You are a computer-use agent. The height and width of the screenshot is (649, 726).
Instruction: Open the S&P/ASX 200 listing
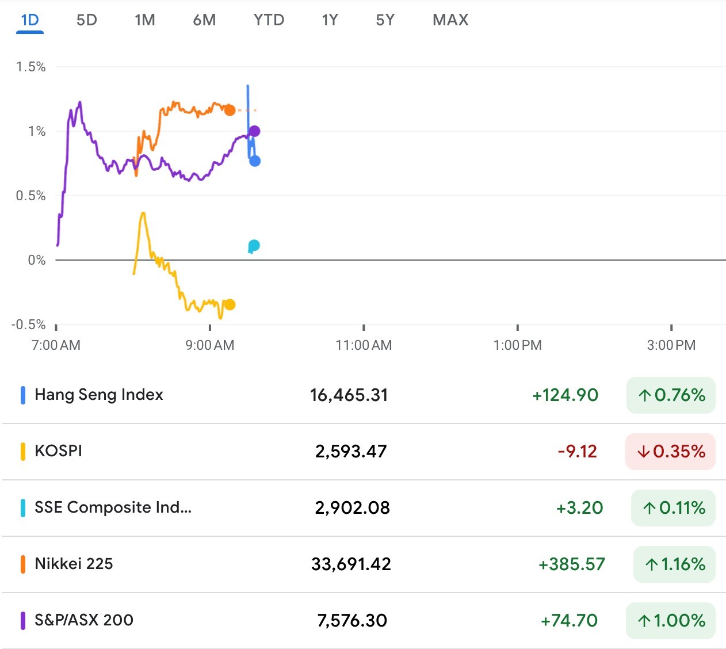(x=84, y=620)
